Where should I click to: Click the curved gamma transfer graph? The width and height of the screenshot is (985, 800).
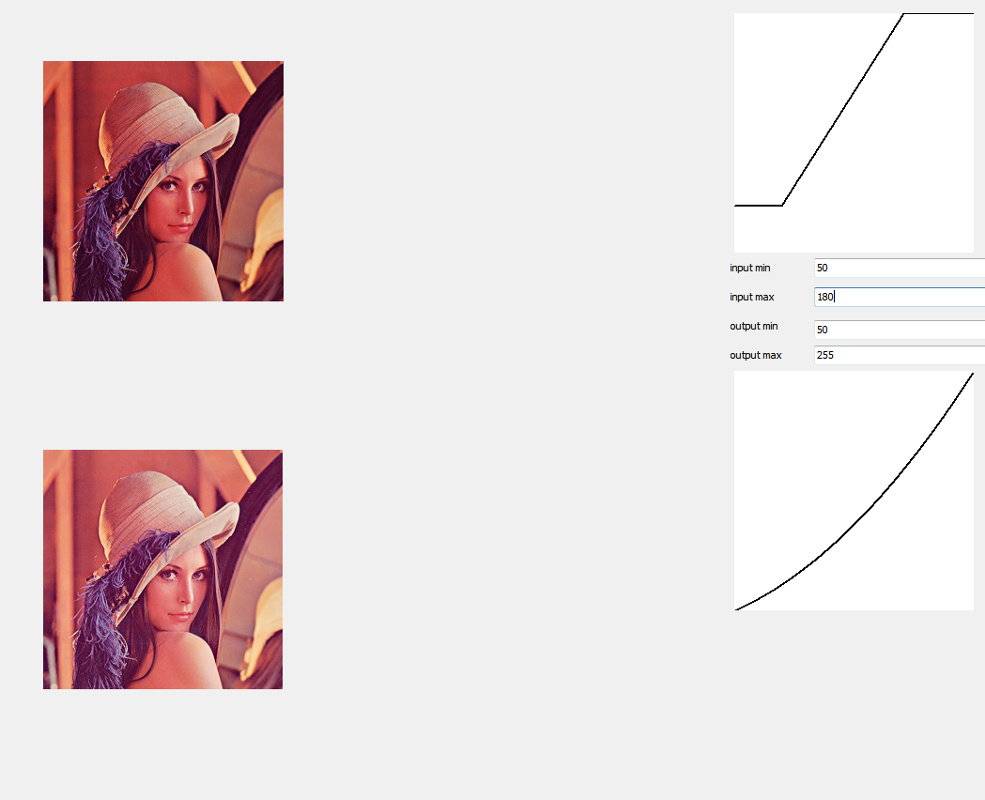[854, 490]
